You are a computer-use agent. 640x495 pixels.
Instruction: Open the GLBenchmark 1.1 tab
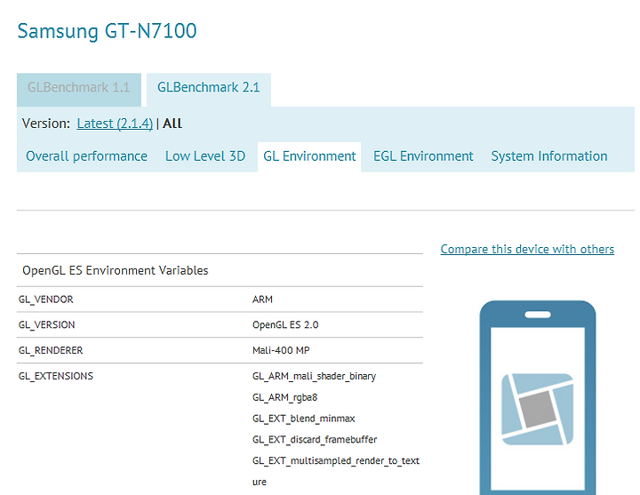point(79,90)
